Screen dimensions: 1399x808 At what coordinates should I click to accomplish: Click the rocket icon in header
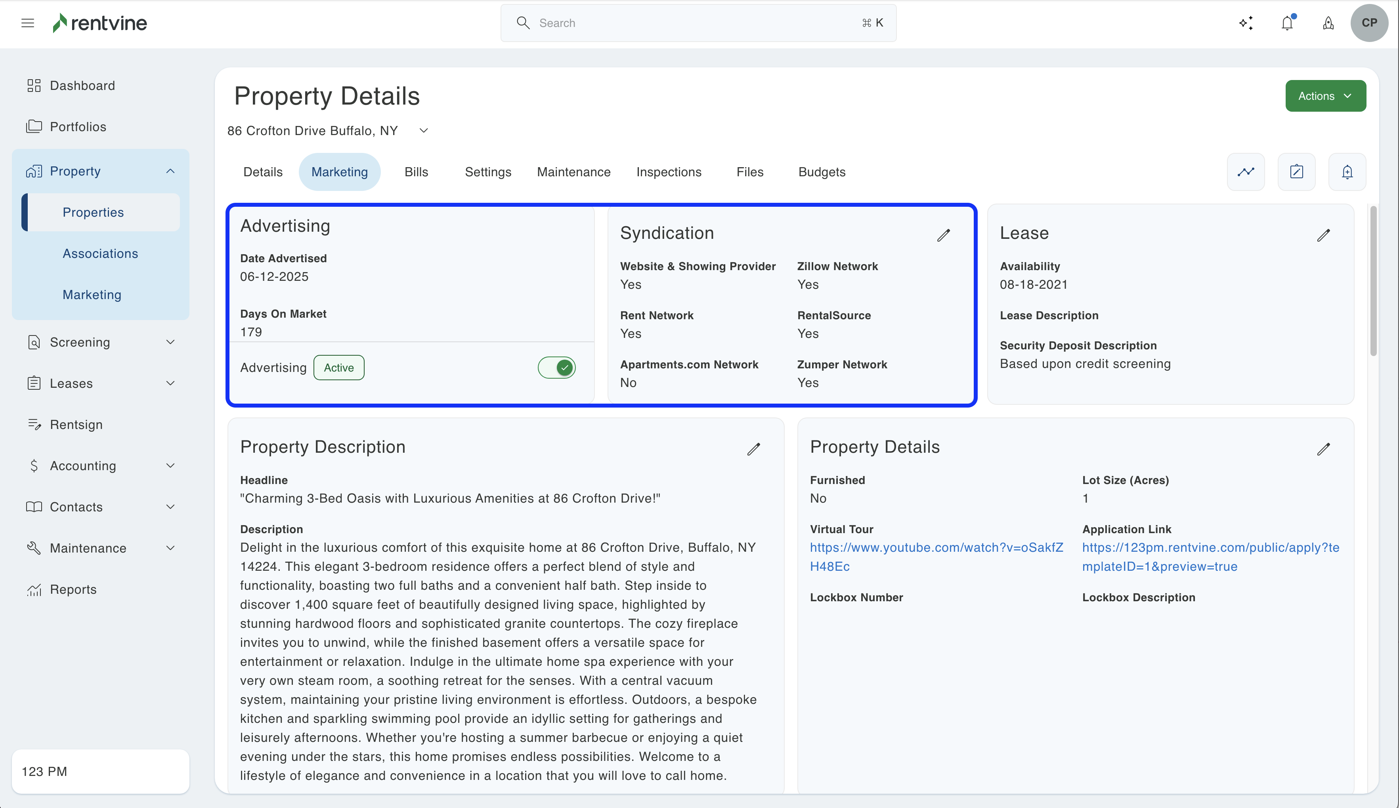tap(1328, 23)
